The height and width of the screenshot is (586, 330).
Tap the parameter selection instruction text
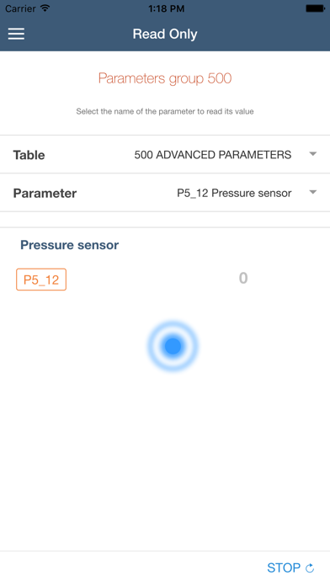tap(165, 111)
